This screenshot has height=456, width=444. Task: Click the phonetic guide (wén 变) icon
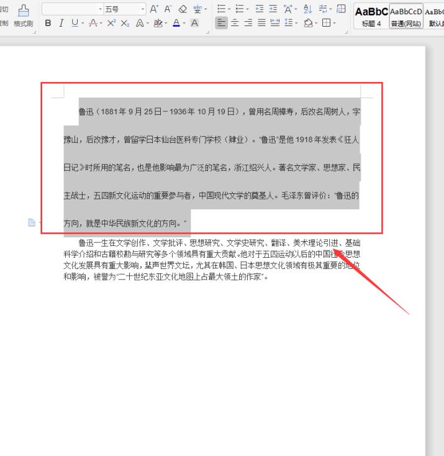[x=197, y=9]
